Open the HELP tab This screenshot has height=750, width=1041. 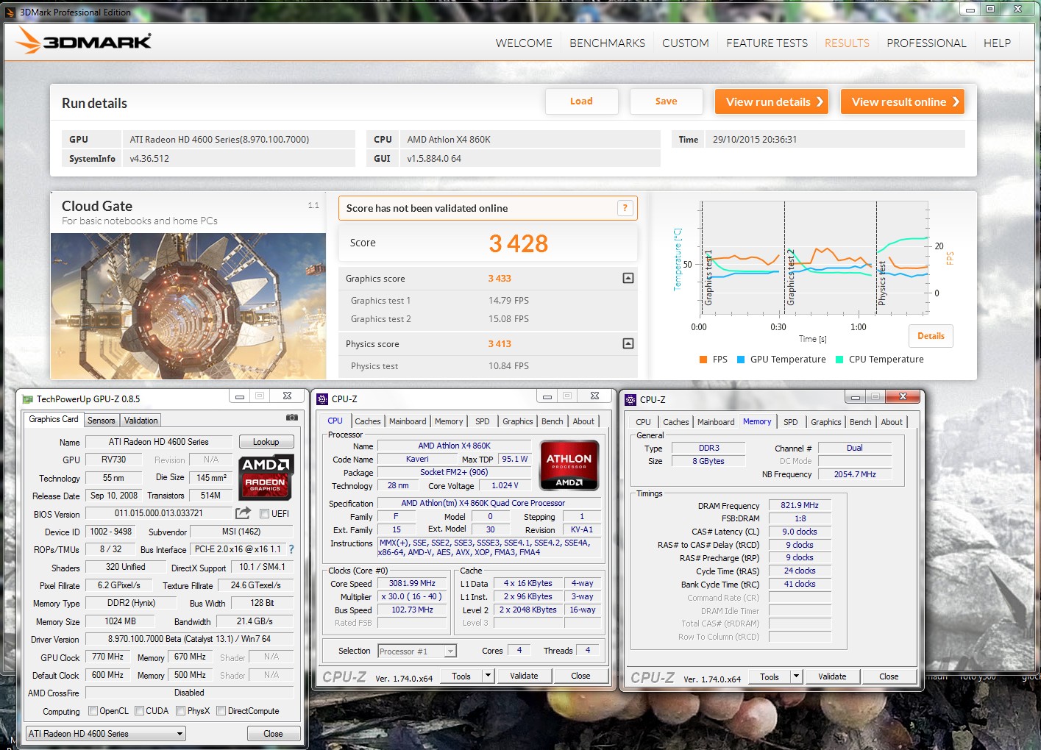click(x=997, y=43)
